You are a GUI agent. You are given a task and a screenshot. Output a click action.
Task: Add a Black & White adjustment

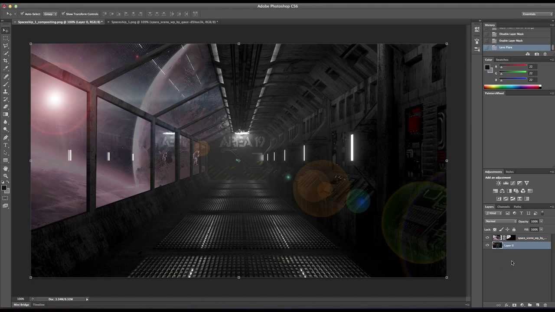509,191
